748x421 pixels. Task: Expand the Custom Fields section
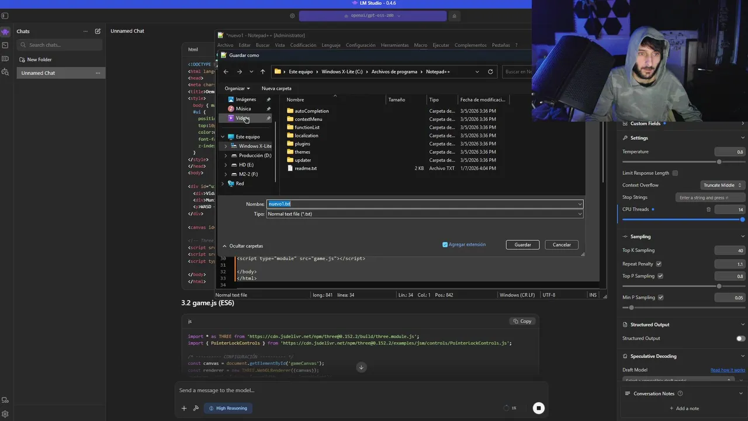click(743, 123)
